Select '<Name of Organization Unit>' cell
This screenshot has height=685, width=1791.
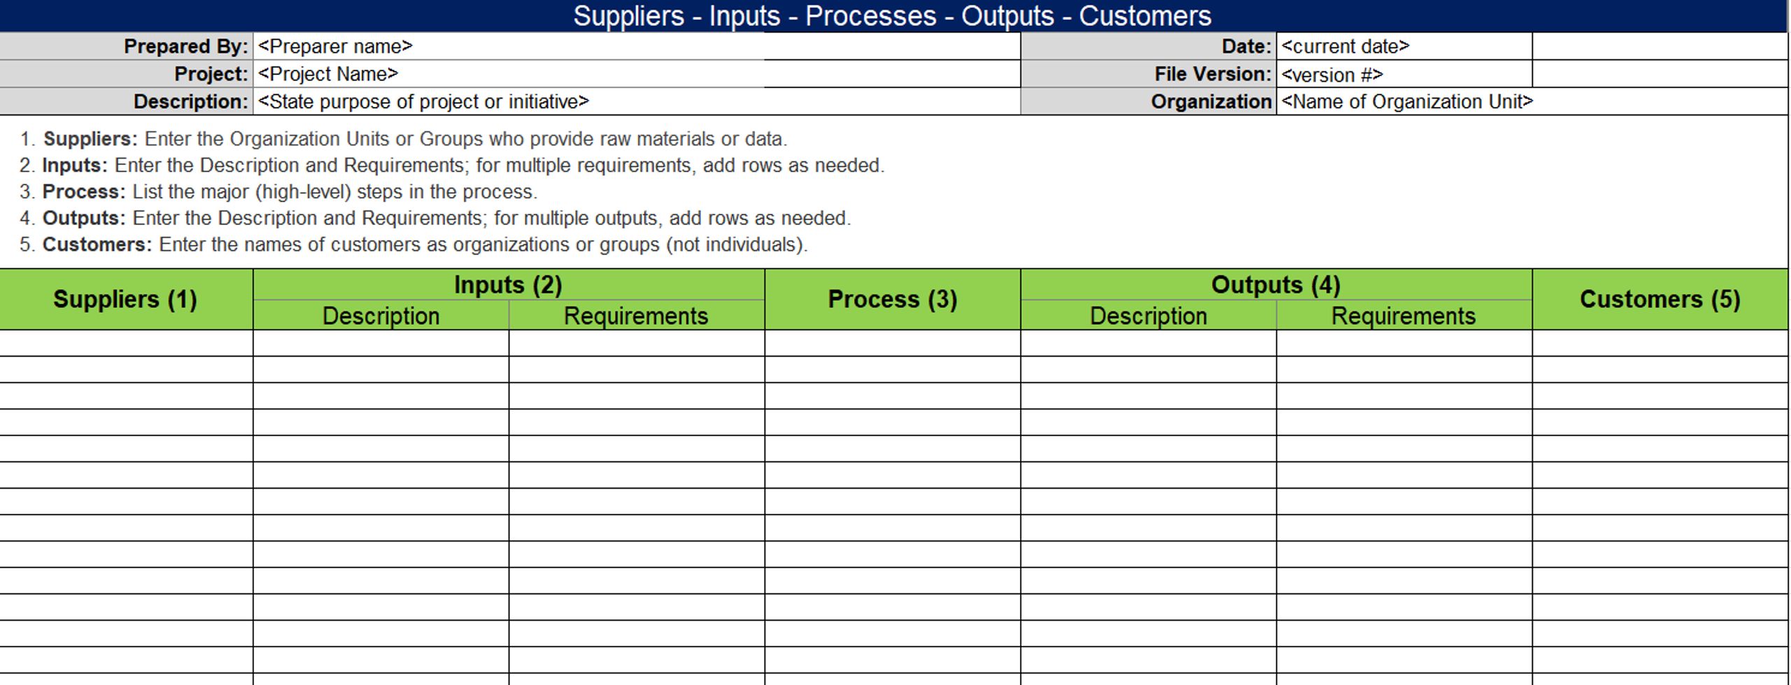pyautogui.click(x=1532, y=101)
